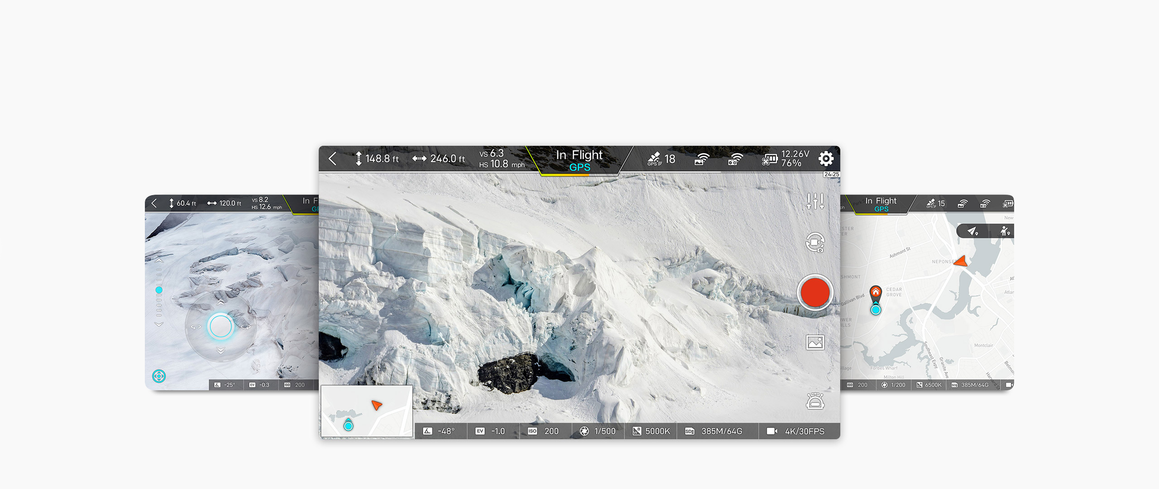Open camera adjustment sliders icon
Image resolution: width=1159 pixels, height=489 pixels.
click(815, 201)
